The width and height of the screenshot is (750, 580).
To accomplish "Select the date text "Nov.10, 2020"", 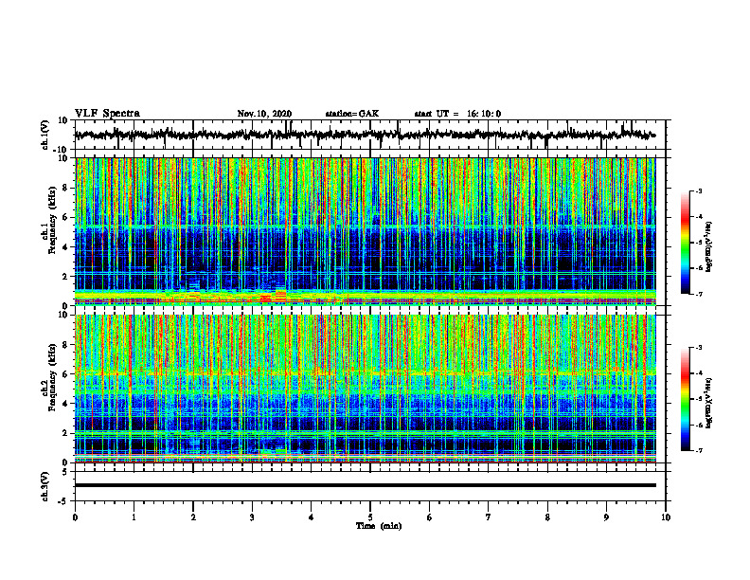I will coord(264,114).
